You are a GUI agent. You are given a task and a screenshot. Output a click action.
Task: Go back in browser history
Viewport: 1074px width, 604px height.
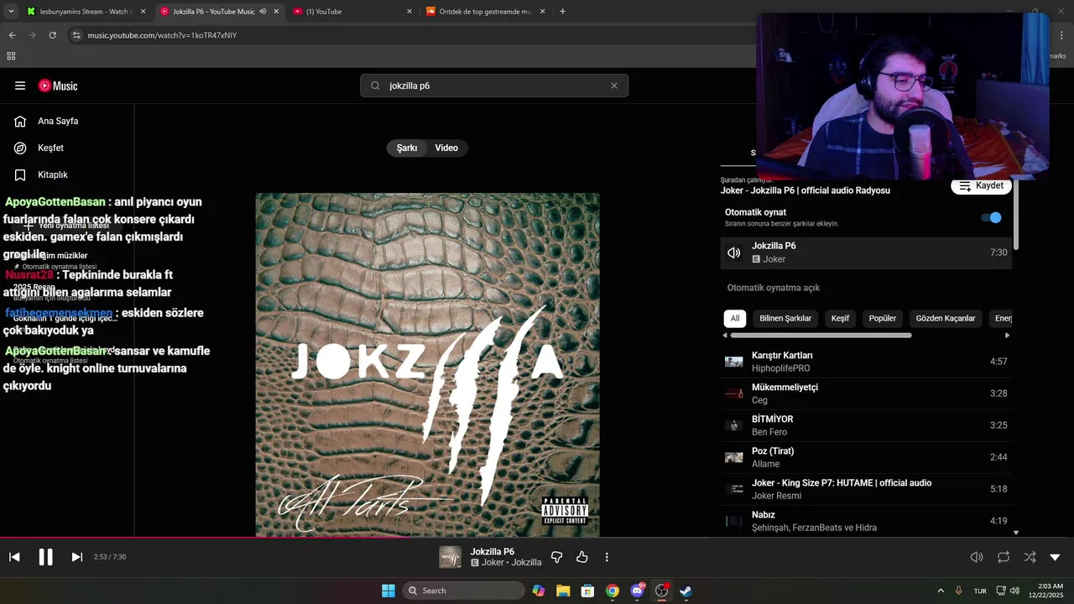point(12,35)
